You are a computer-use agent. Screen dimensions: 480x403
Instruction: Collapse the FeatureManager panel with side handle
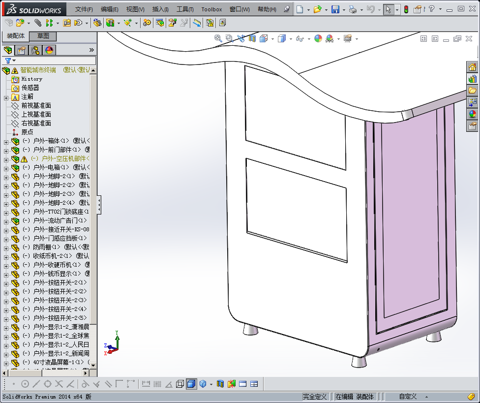tap(99, 205)
